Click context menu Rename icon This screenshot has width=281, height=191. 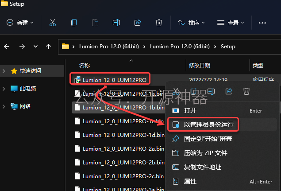(211, 91)
